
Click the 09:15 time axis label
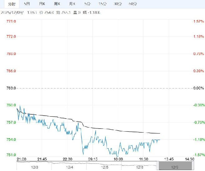pos(93,159)
